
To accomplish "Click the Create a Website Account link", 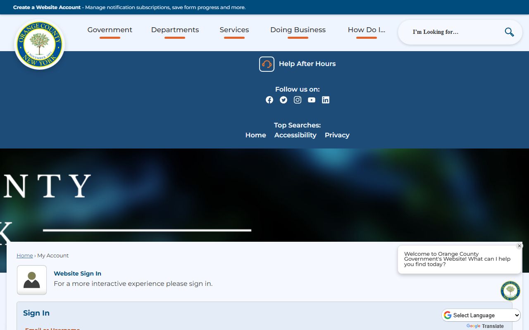I will pyautogui.click(x=47, y=7).
